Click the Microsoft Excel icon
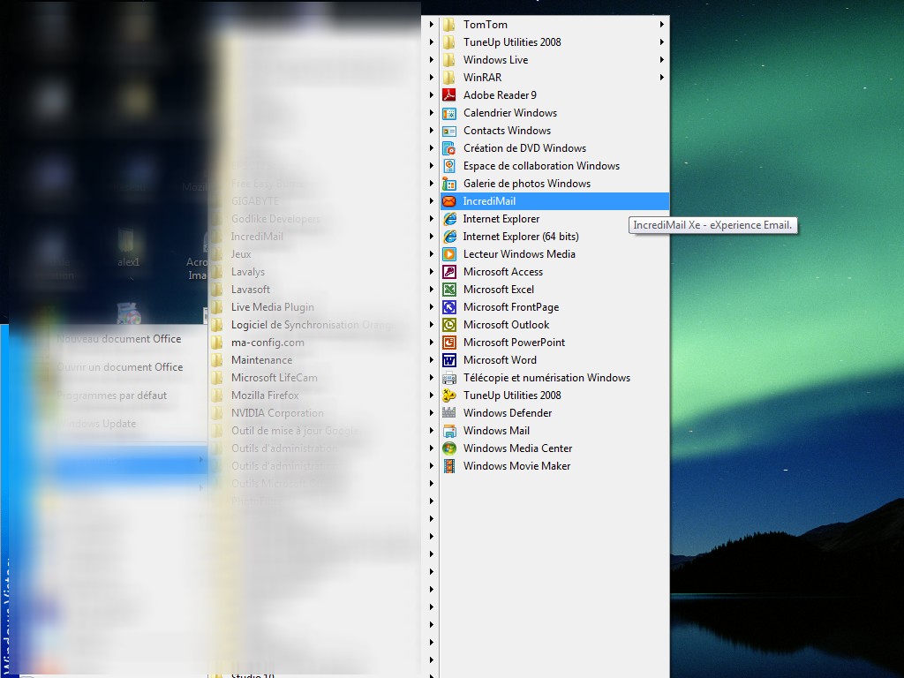The image size is (904, 678). [449, 290]
